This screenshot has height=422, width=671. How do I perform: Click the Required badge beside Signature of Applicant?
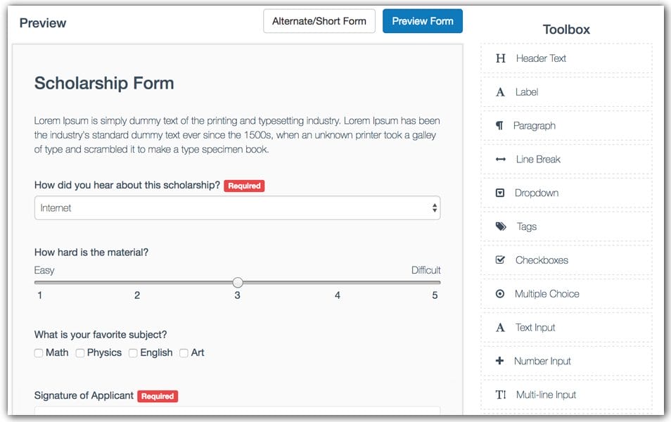click(158, 396)
